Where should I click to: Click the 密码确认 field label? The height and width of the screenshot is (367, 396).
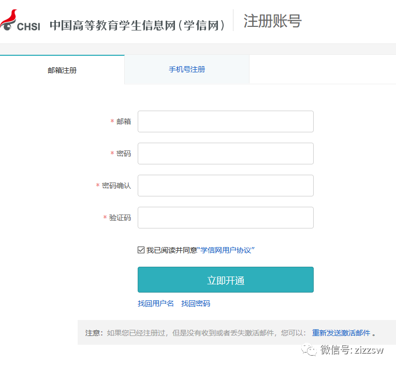pos(116,186)
